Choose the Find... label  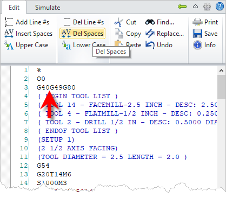(x=165, y=22)
